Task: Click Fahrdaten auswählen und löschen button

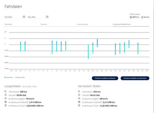Action: pos(105,78)
